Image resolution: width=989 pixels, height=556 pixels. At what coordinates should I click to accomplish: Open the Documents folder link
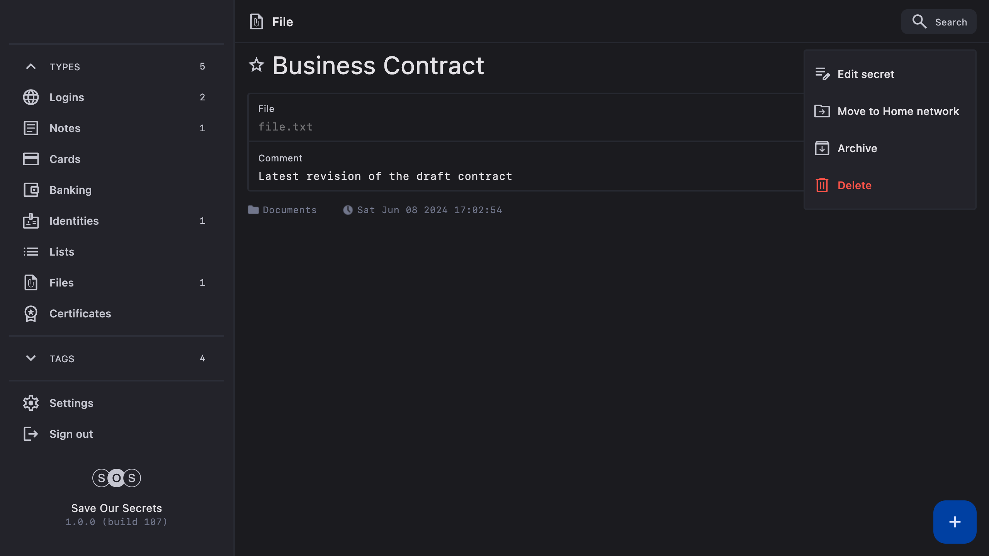(x=289, y=210)
